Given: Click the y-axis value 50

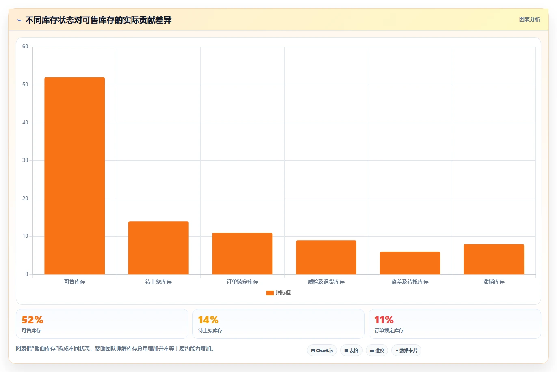Looking at the screenshot, I should 25,85.
